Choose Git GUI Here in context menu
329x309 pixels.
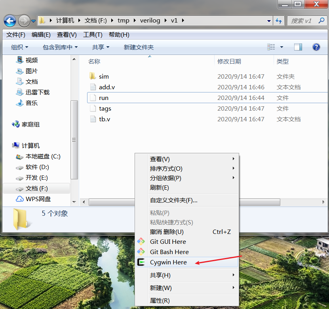coord(187,241)
